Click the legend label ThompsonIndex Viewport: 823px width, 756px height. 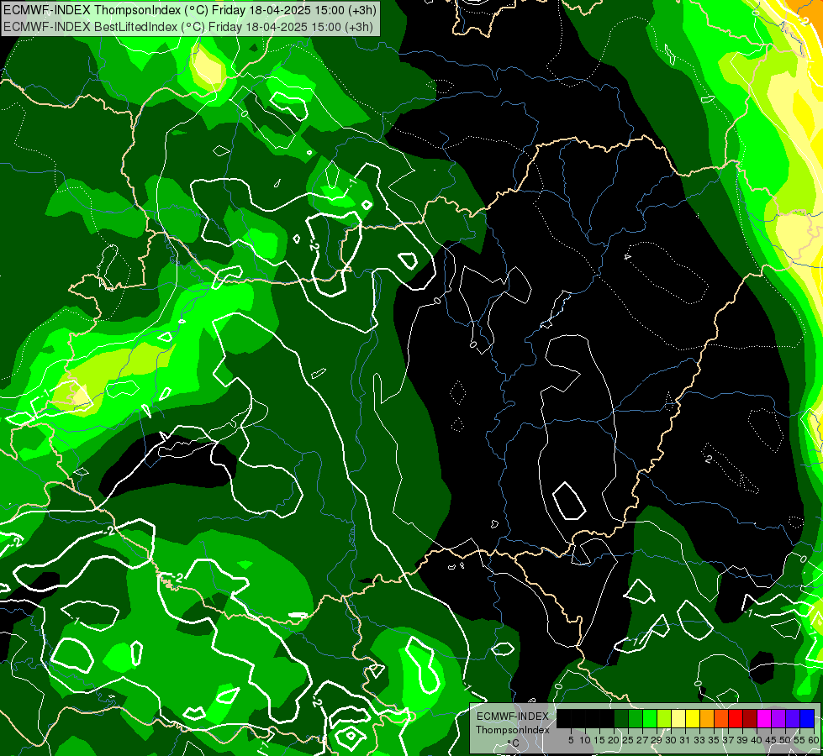pos(513,730)
